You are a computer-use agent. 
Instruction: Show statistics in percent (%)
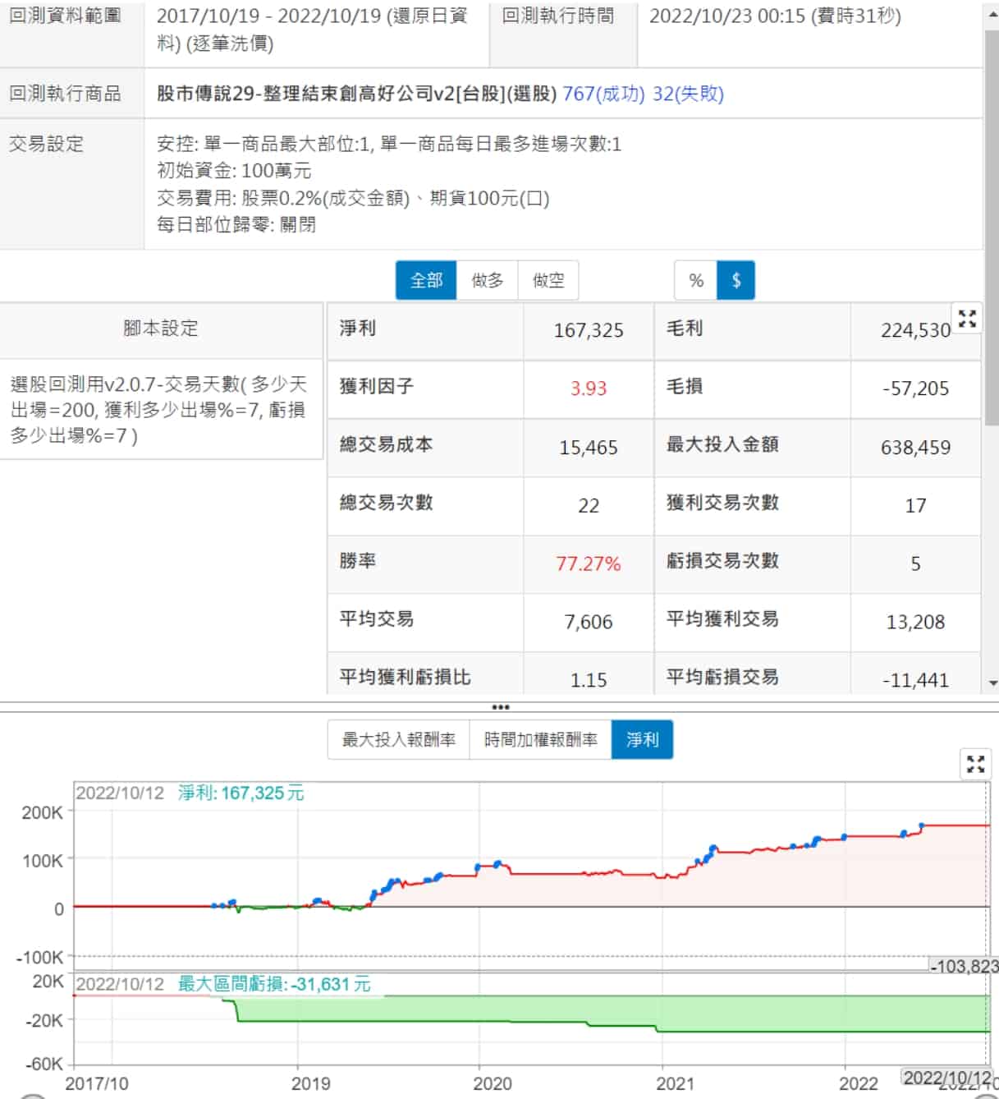pyautogui.click(x=696, y=281)
